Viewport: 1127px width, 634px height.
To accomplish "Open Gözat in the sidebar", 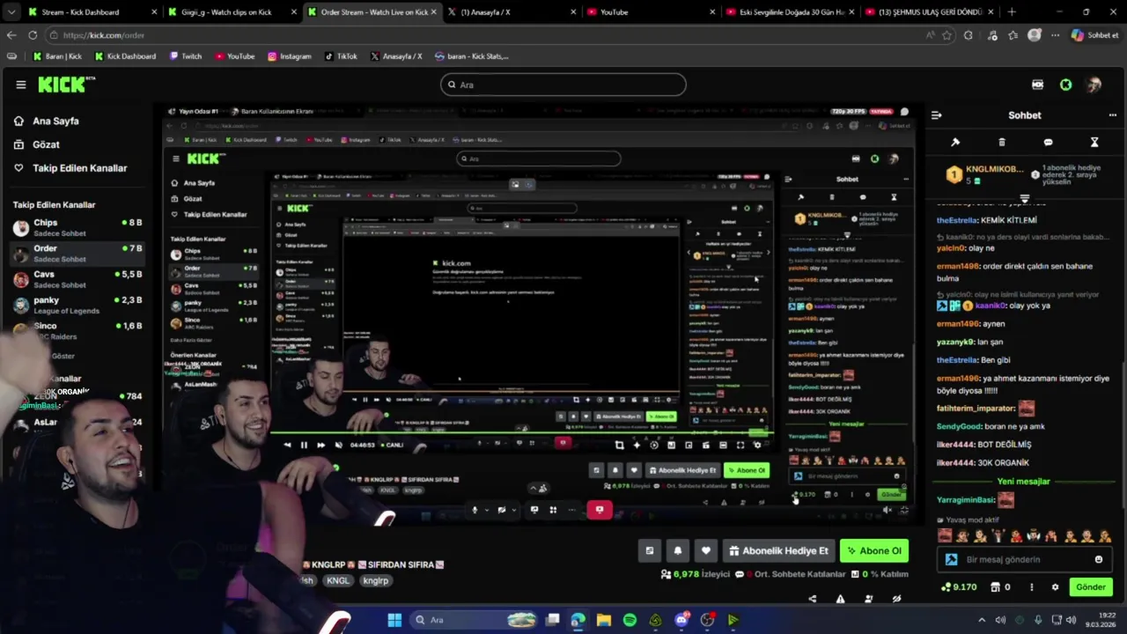I will coord(46,144).
